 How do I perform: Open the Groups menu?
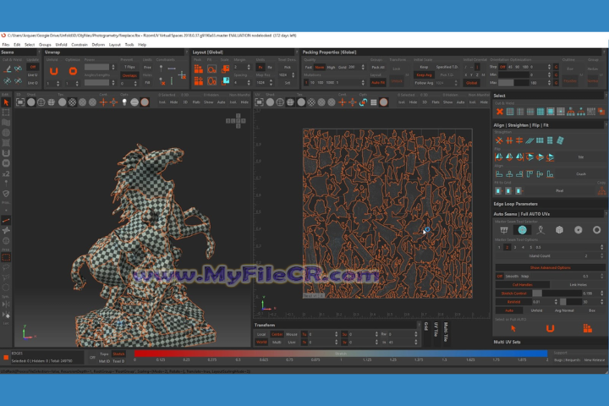45,45
